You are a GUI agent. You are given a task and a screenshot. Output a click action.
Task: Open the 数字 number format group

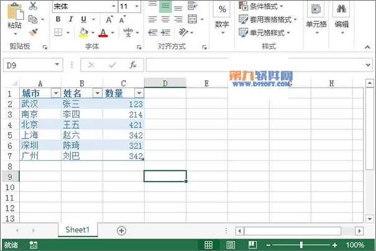tap(222, 18)
